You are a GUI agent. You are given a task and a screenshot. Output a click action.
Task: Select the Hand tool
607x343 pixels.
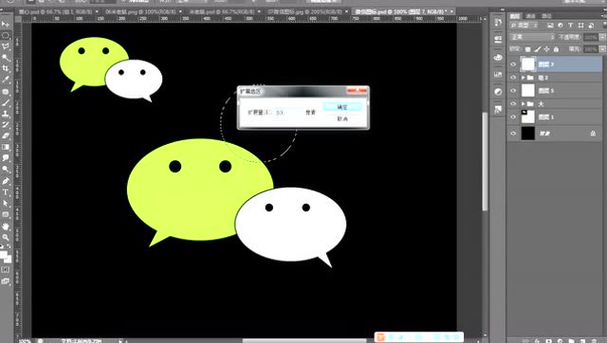[x=6, y=226]
